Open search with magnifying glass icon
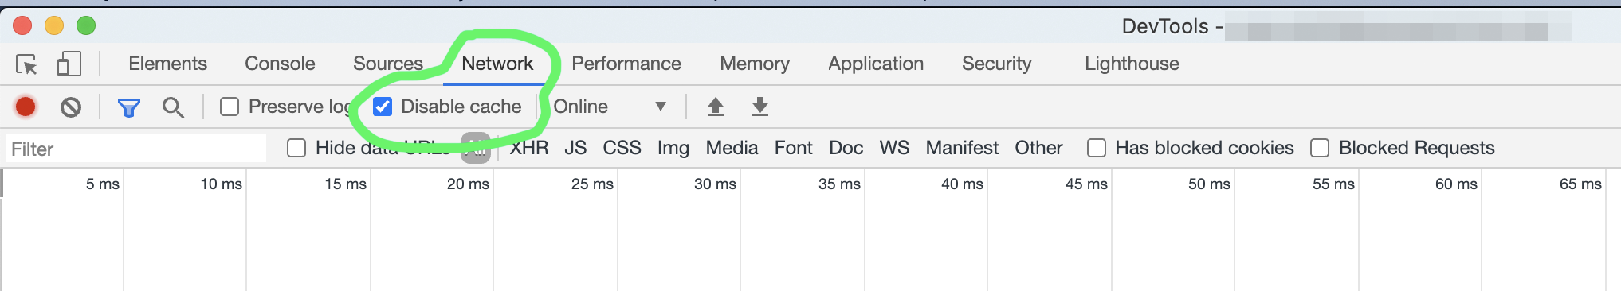1621x291 pixels. pyautogui.click(x=173, y=107)
